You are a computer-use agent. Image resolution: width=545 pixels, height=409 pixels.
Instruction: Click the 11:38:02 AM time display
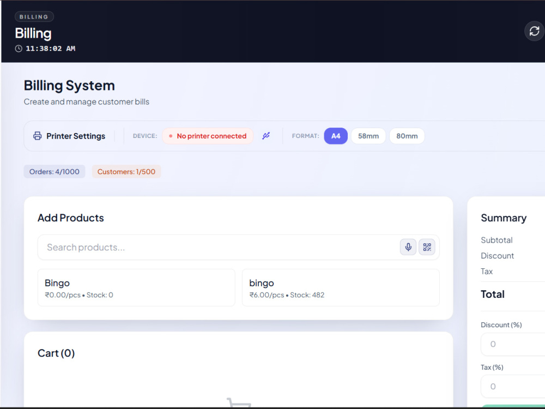pyautogui.click(x=50, y=49)
